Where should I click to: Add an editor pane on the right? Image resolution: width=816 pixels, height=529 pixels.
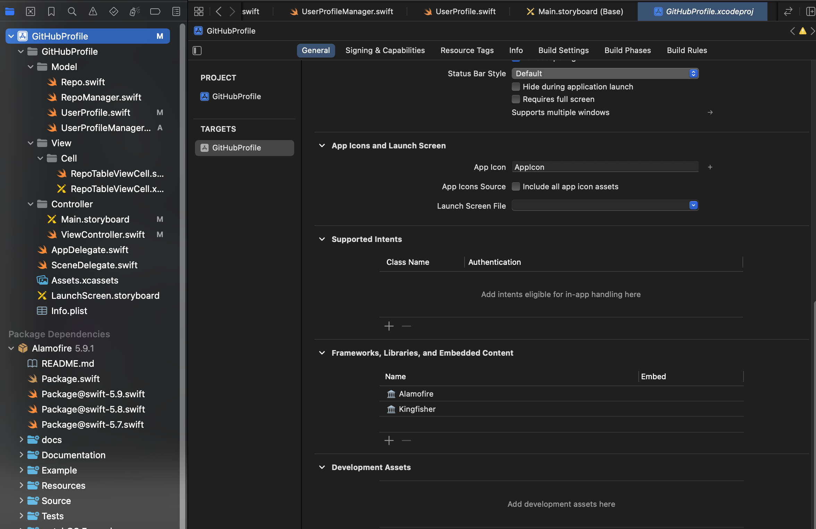(810, 11)
